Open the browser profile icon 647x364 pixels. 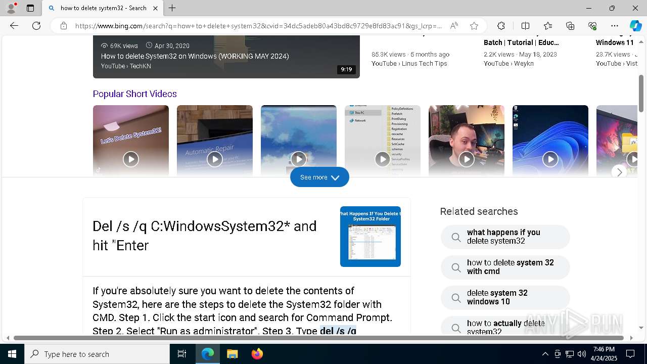[11, 8]
